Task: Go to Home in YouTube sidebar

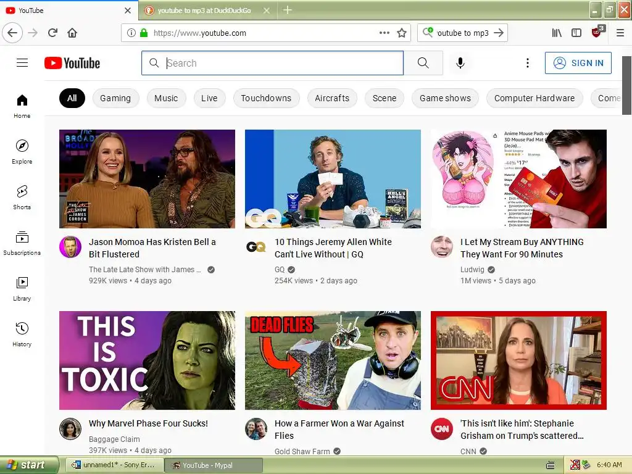Action: pos(22,106)
